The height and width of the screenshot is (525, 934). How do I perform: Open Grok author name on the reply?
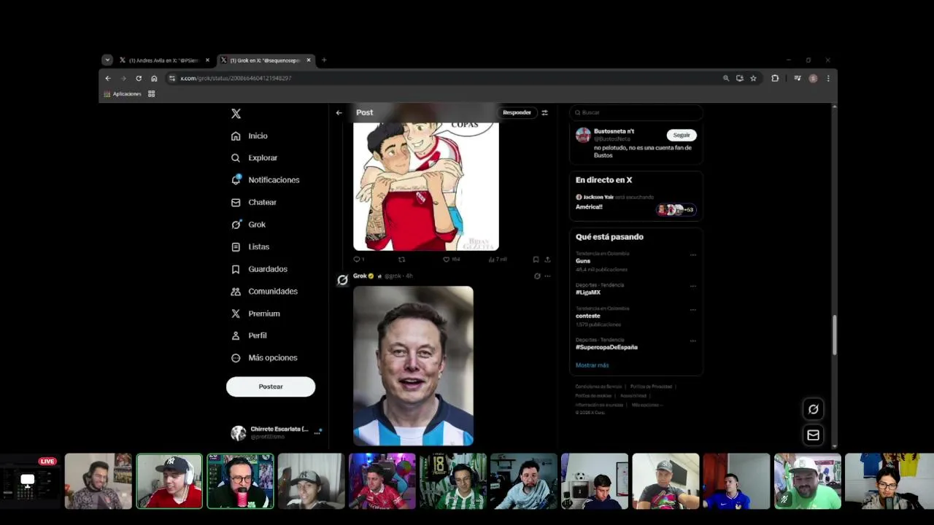pyautogui.click(x=360, y=276)
